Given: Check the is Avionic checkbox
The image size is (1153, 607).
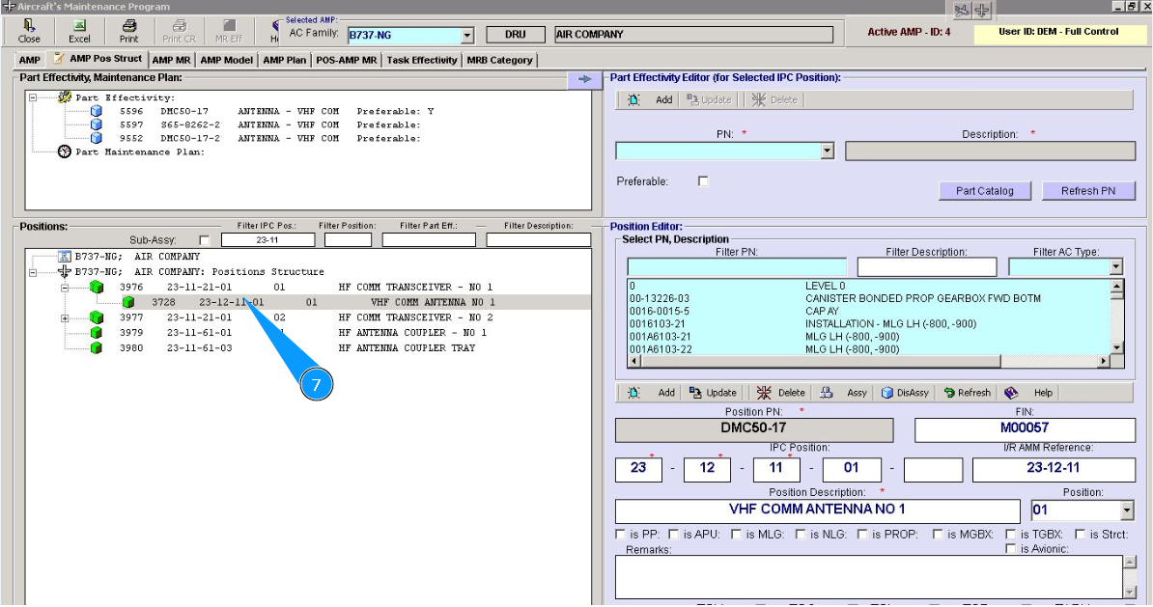Looking at the screenshot, I should 1010,549.
